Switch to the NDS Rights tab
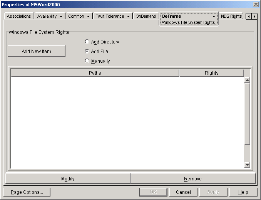Viewport: 261px width, 200px height. (231, 16)
